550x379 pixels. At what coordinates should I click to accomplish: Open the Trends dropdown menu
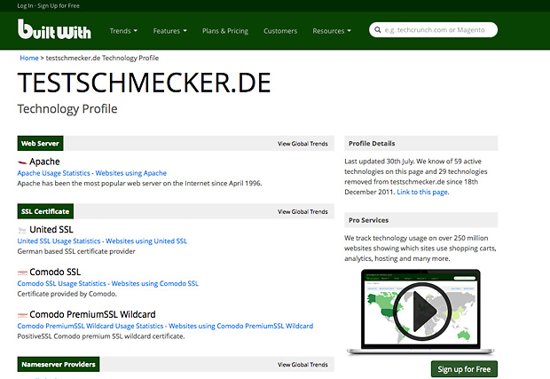[x=123, y=31]
